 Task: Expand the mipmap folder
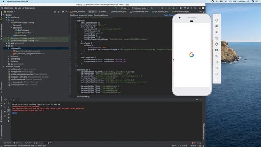tap(9, 59)
